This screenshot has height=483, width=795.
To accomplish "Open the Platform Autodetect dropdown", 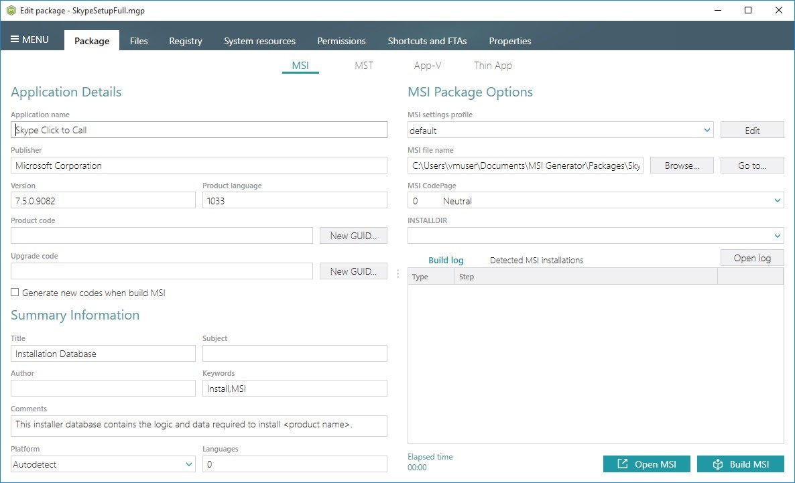I will (103, 464).
